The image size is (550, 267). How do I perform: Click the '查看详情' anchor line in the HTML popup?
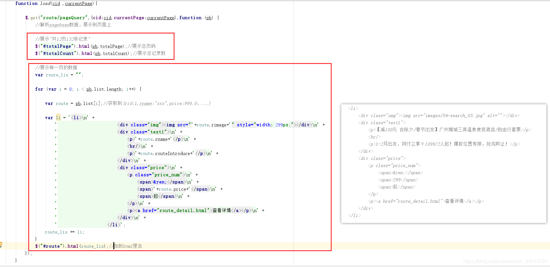point(426,201)
